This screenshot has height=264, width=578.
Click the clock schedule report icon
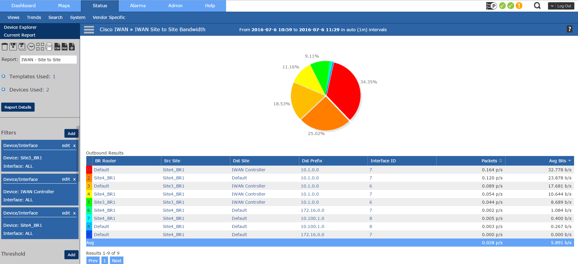(x=31, y=46)
